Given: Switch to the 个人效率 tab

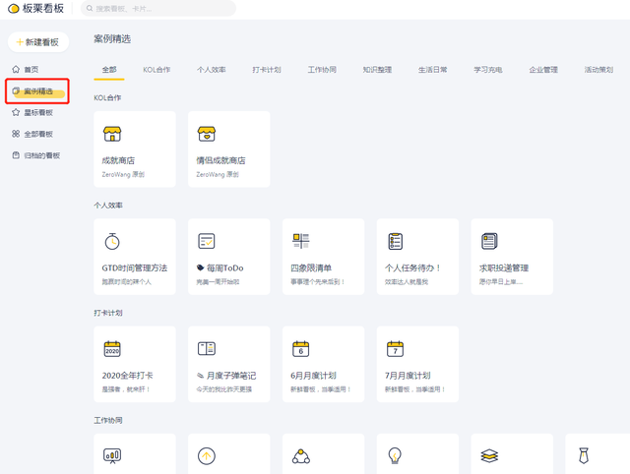Looking at the screenshot, I should point(212,70).
